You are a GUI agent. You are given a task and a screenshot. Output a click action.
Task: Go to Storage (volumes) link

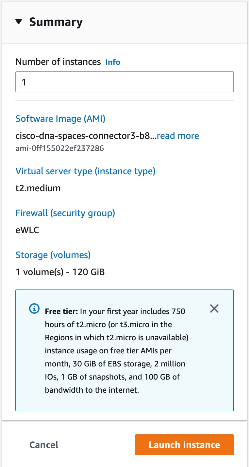pyautogui.click(x=53, y=255)
